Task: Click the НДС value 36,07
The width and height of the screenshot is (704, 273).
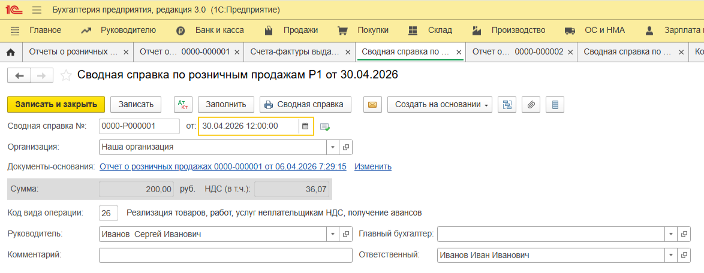Action: (x=292, y=189)
